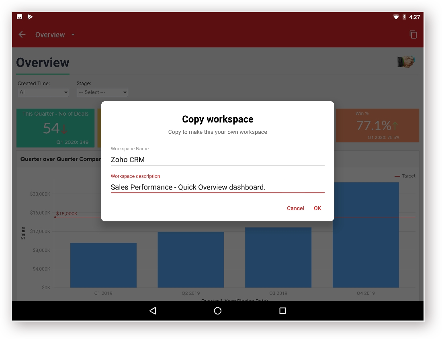Image resolution: width=442 pixels, height=339 pixels.
Task: Click the Q2 2019 axis label
Action: click(190, 293)
